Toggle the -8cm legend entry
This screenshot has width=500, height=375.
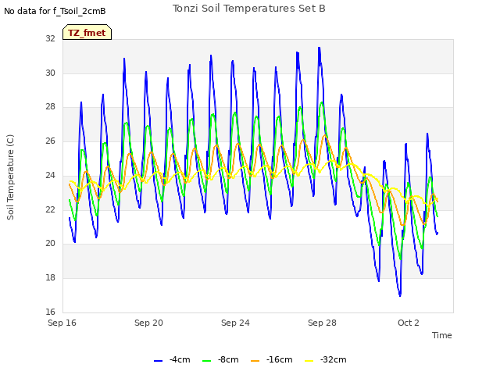point(220,360)
